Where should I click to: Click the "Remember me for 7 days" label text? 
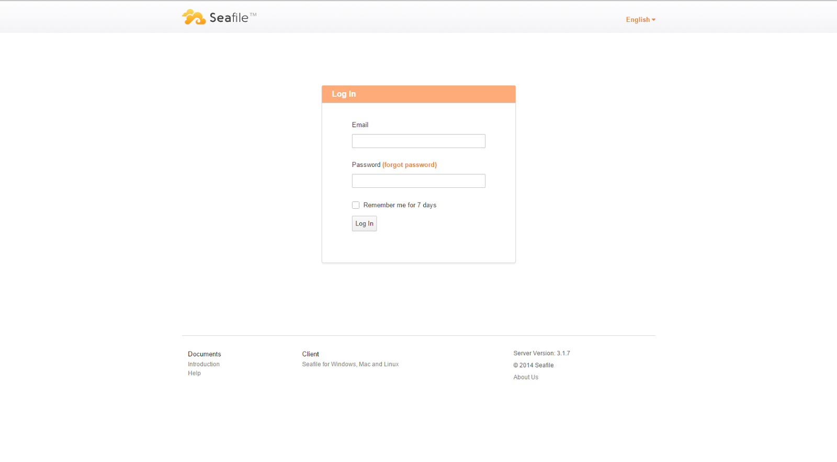(400, 205)
